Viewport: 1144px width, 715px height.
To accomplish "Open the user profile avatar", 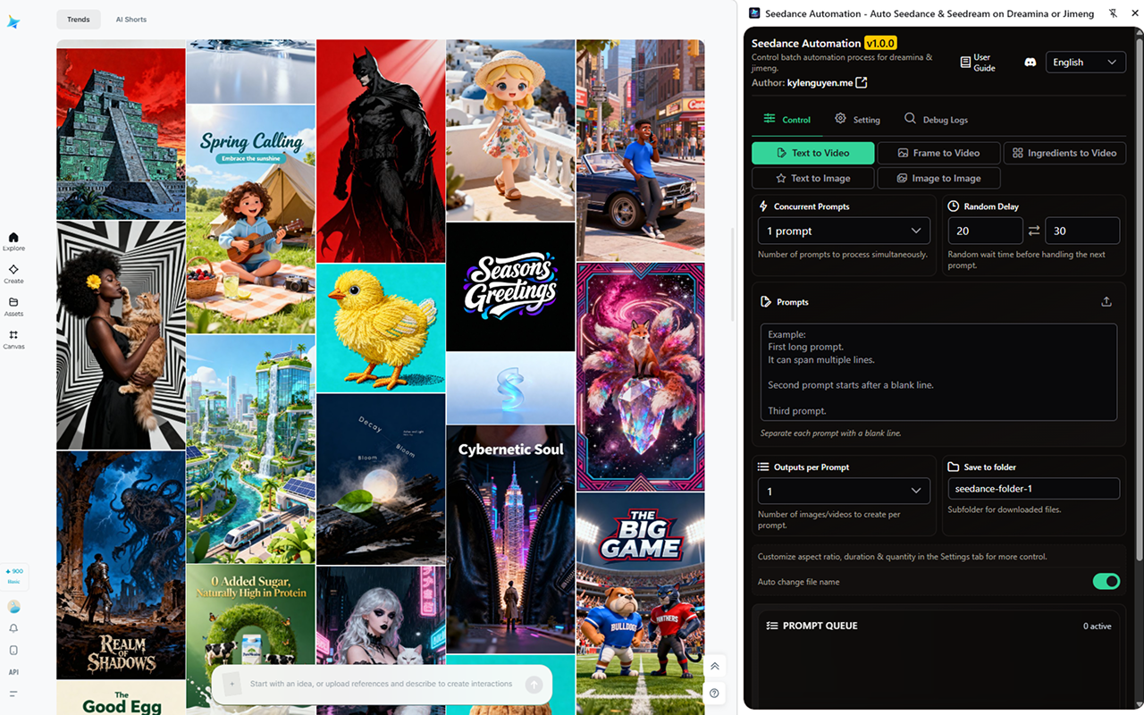I will [x=13, y=606].
